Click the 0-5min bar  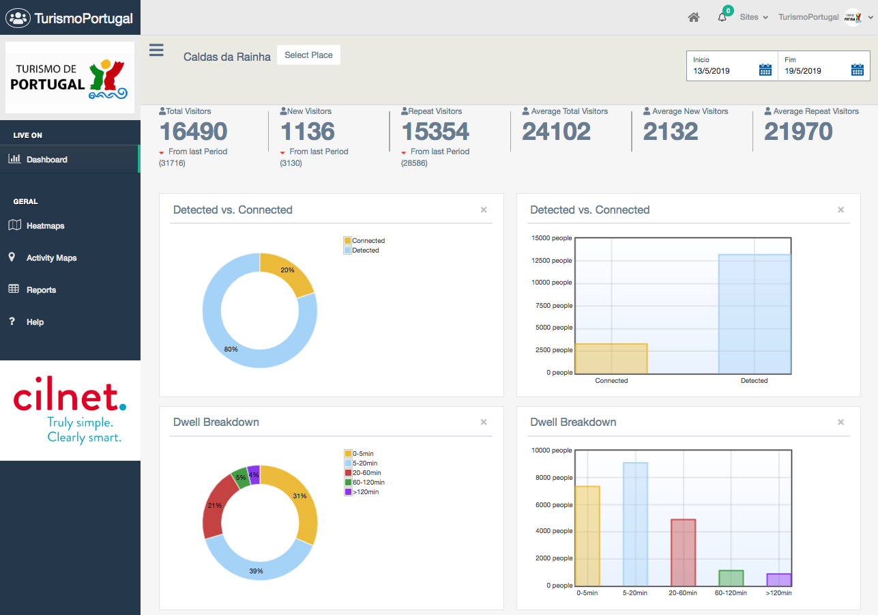click(587, 536)
